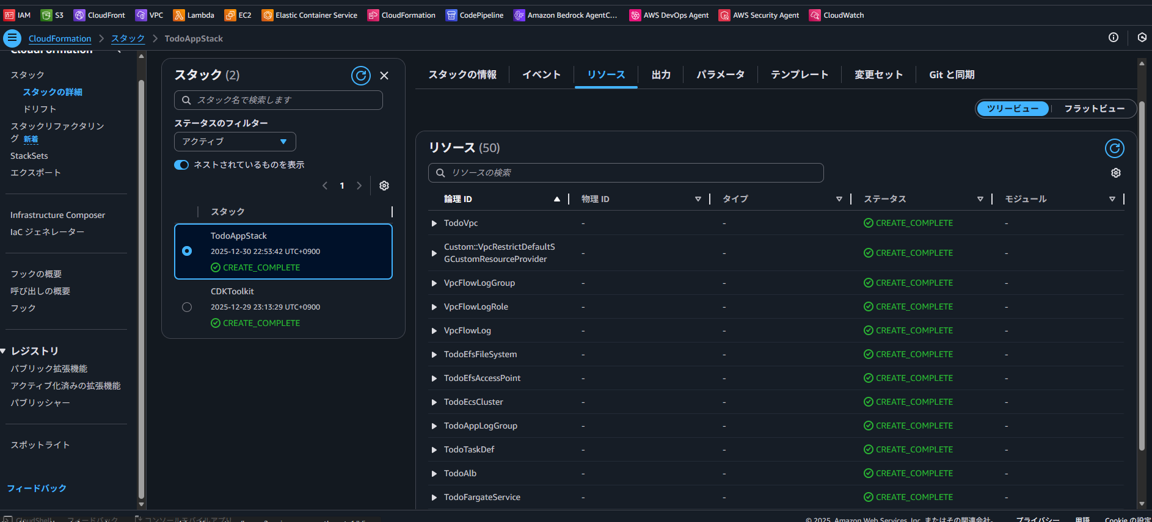
Task: Open the stack info tab
Action: pyautogui.click(x=462, y=74)
